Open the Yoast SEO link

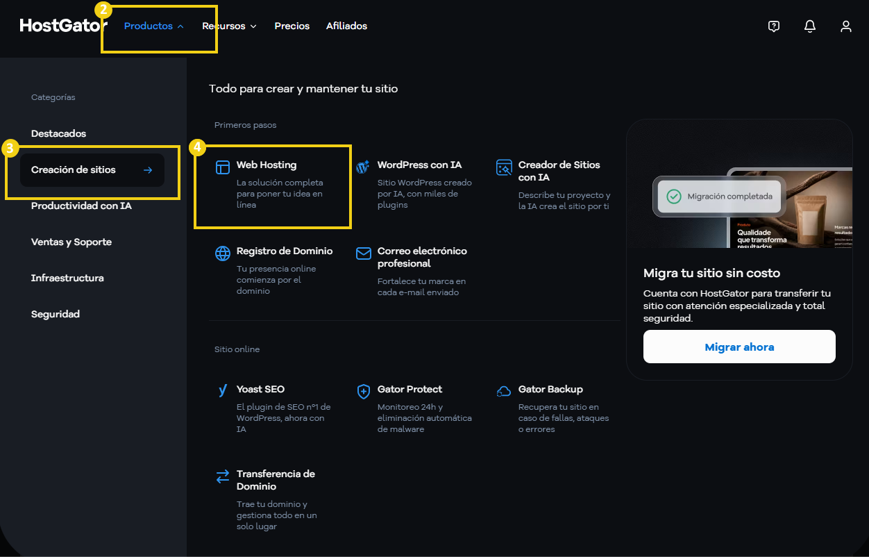pyautogui.click(x=260, y=389)
